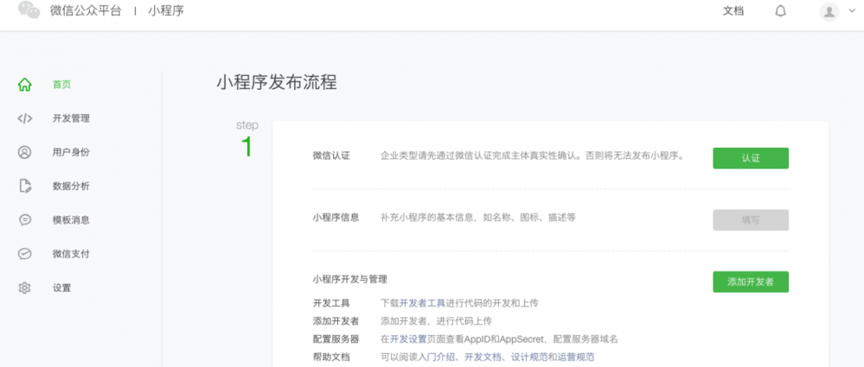This screenshot has height=367, width=864.
Task: Open 设置 in the sidebar
Action: coord(61,288)
